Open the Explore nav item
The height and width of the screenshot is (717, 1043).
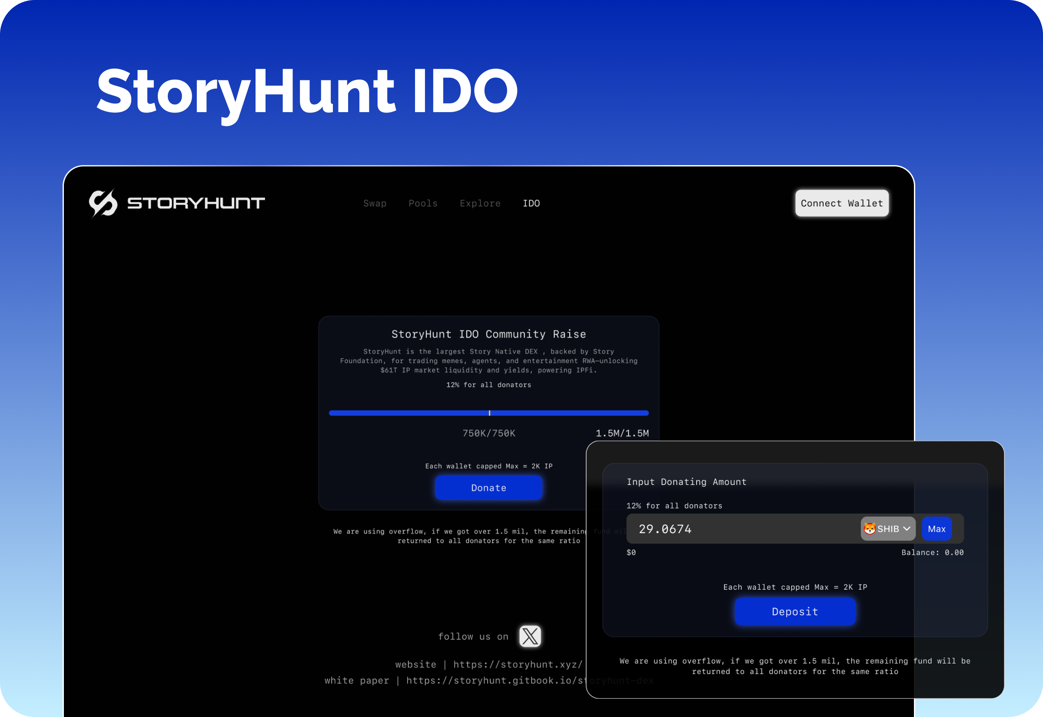(x=480, y=203)
